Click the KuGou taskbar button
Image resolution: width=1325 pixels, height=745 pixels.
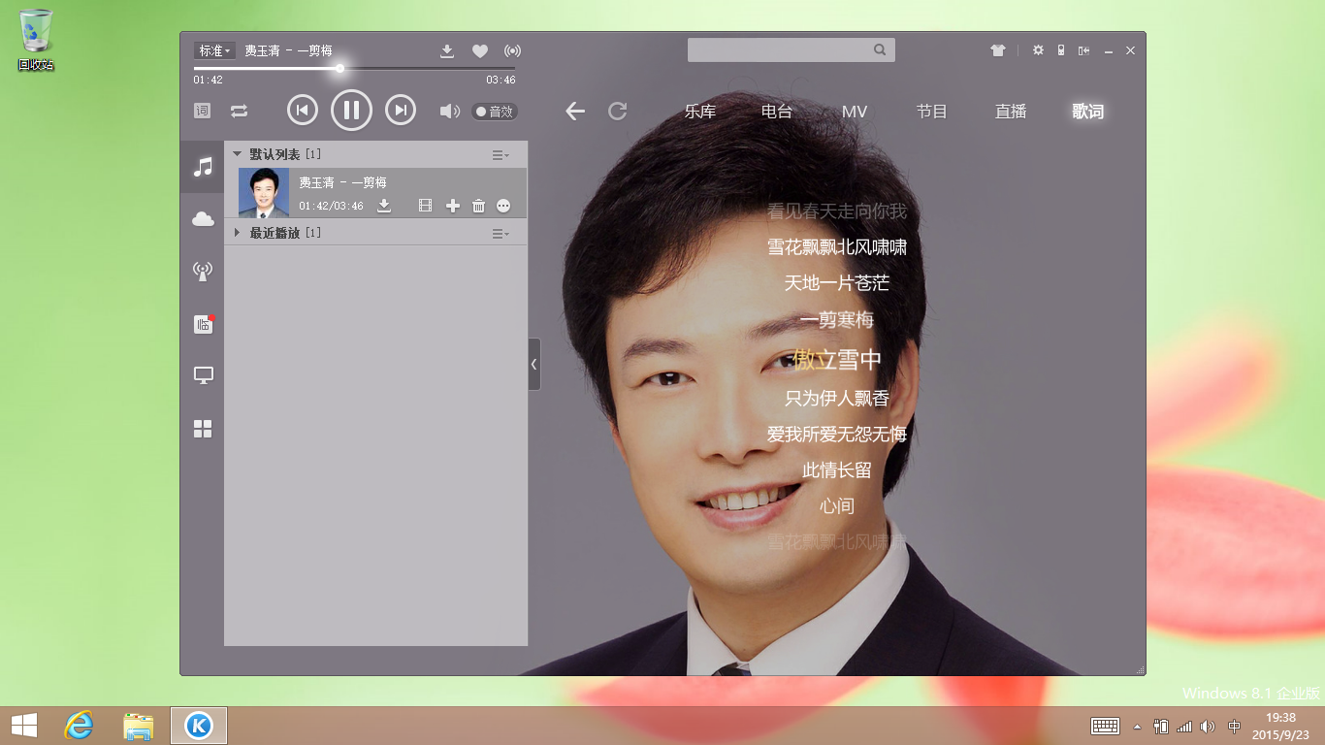199,726
